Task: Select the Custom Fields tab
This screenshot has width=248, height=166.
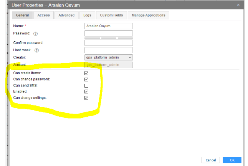Action: (111, 15)
